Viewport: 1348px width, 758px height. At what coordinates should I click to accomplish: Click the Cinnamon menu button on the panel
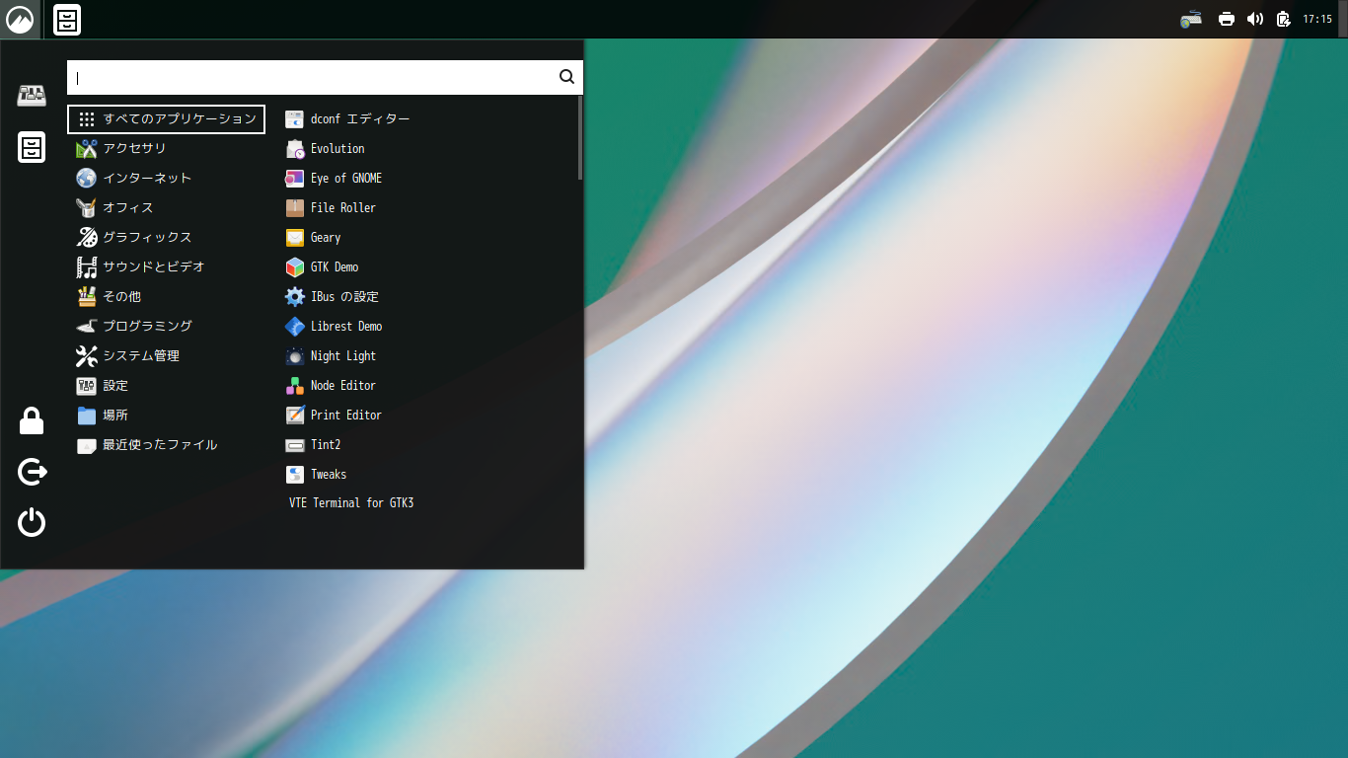(x=20, y=19)
